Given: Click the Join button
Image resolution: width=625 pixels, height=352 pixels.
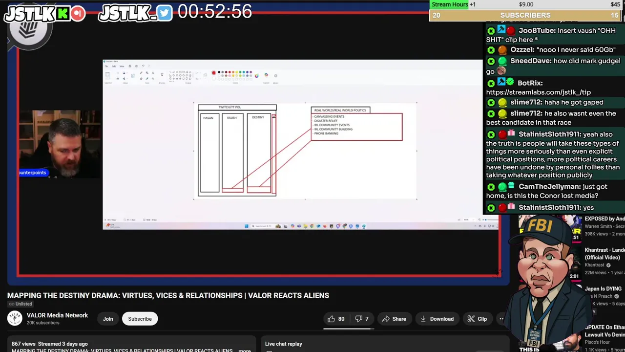Looking at the screenshot, I should (108, 319).
